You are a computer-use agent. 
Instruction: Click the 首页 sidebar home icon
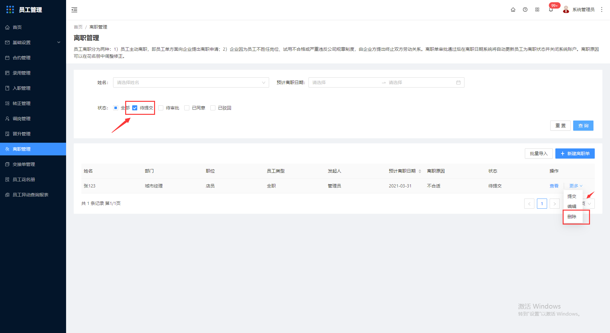(7, 27)
